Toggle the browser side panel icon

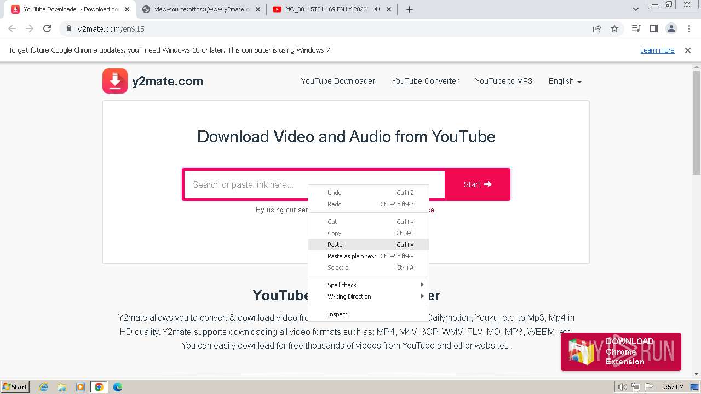(653, 28)
